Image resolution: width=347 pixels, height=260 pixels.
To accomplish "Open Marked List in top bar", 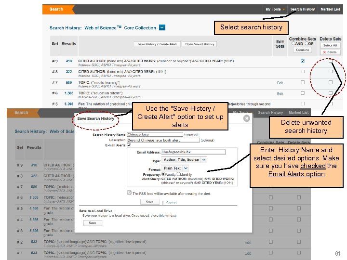I will pyautogui.click(x=330, y=9).
